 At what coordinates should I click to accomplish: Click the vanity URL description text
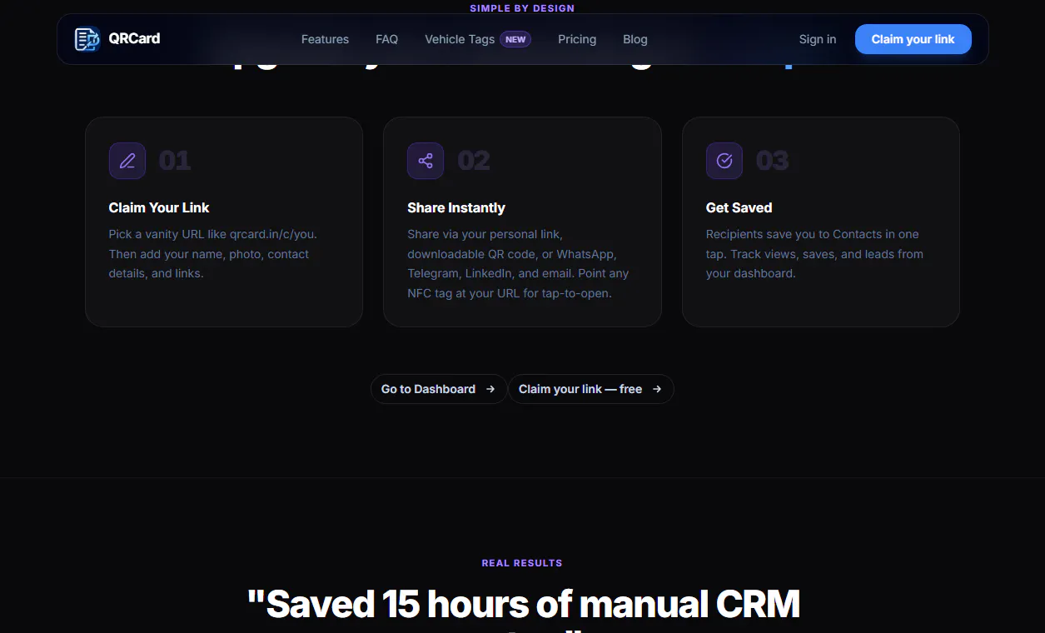pos(213,254)
